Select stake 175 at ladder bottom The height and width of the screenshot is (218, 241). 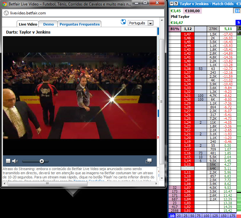coord(232,215)
